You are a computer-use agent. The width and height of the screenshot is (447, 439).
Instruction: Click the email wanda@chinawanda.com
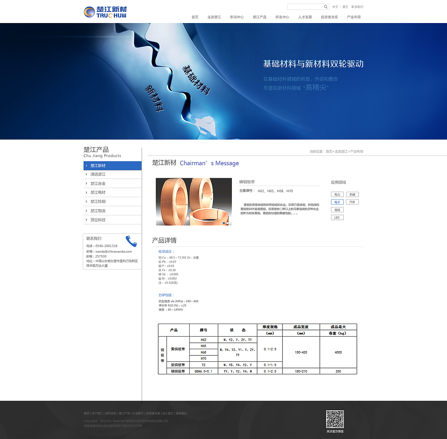tap(113, 252)
